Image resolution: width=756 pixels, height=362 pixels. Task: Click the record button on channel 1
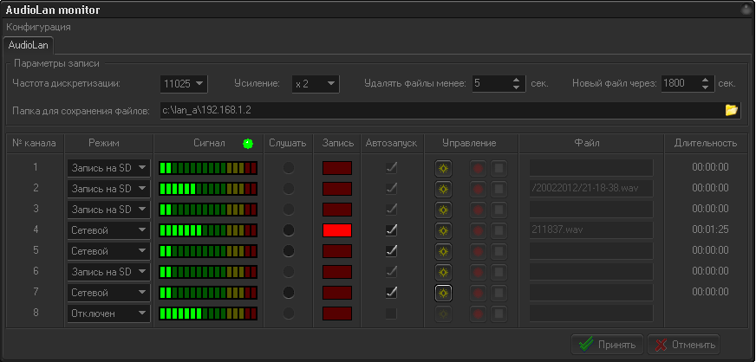[479, 168]
